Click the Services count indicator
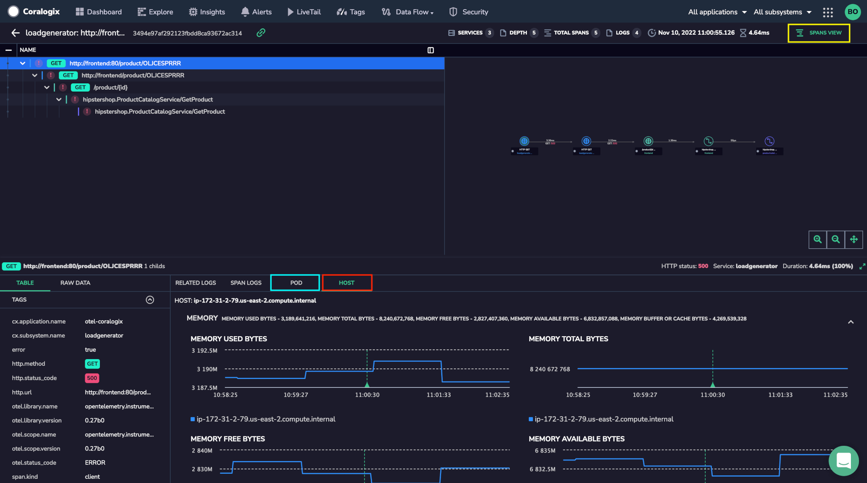Screen dimensions: 867x483 tap(471, 33)
